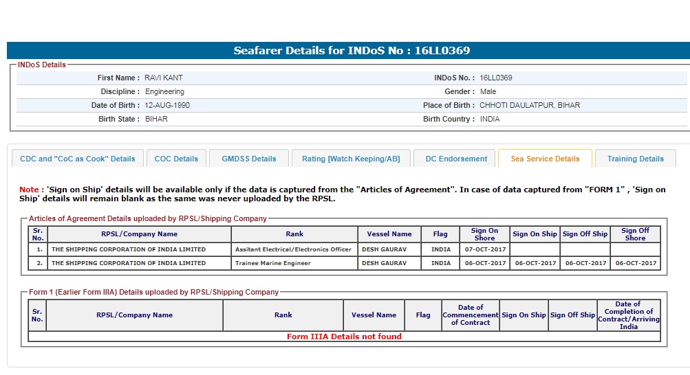The width and height of the screenshot is (690, 375).
Task: Select the INDoS number 16LL0369 value
Action: pos(496,78)
